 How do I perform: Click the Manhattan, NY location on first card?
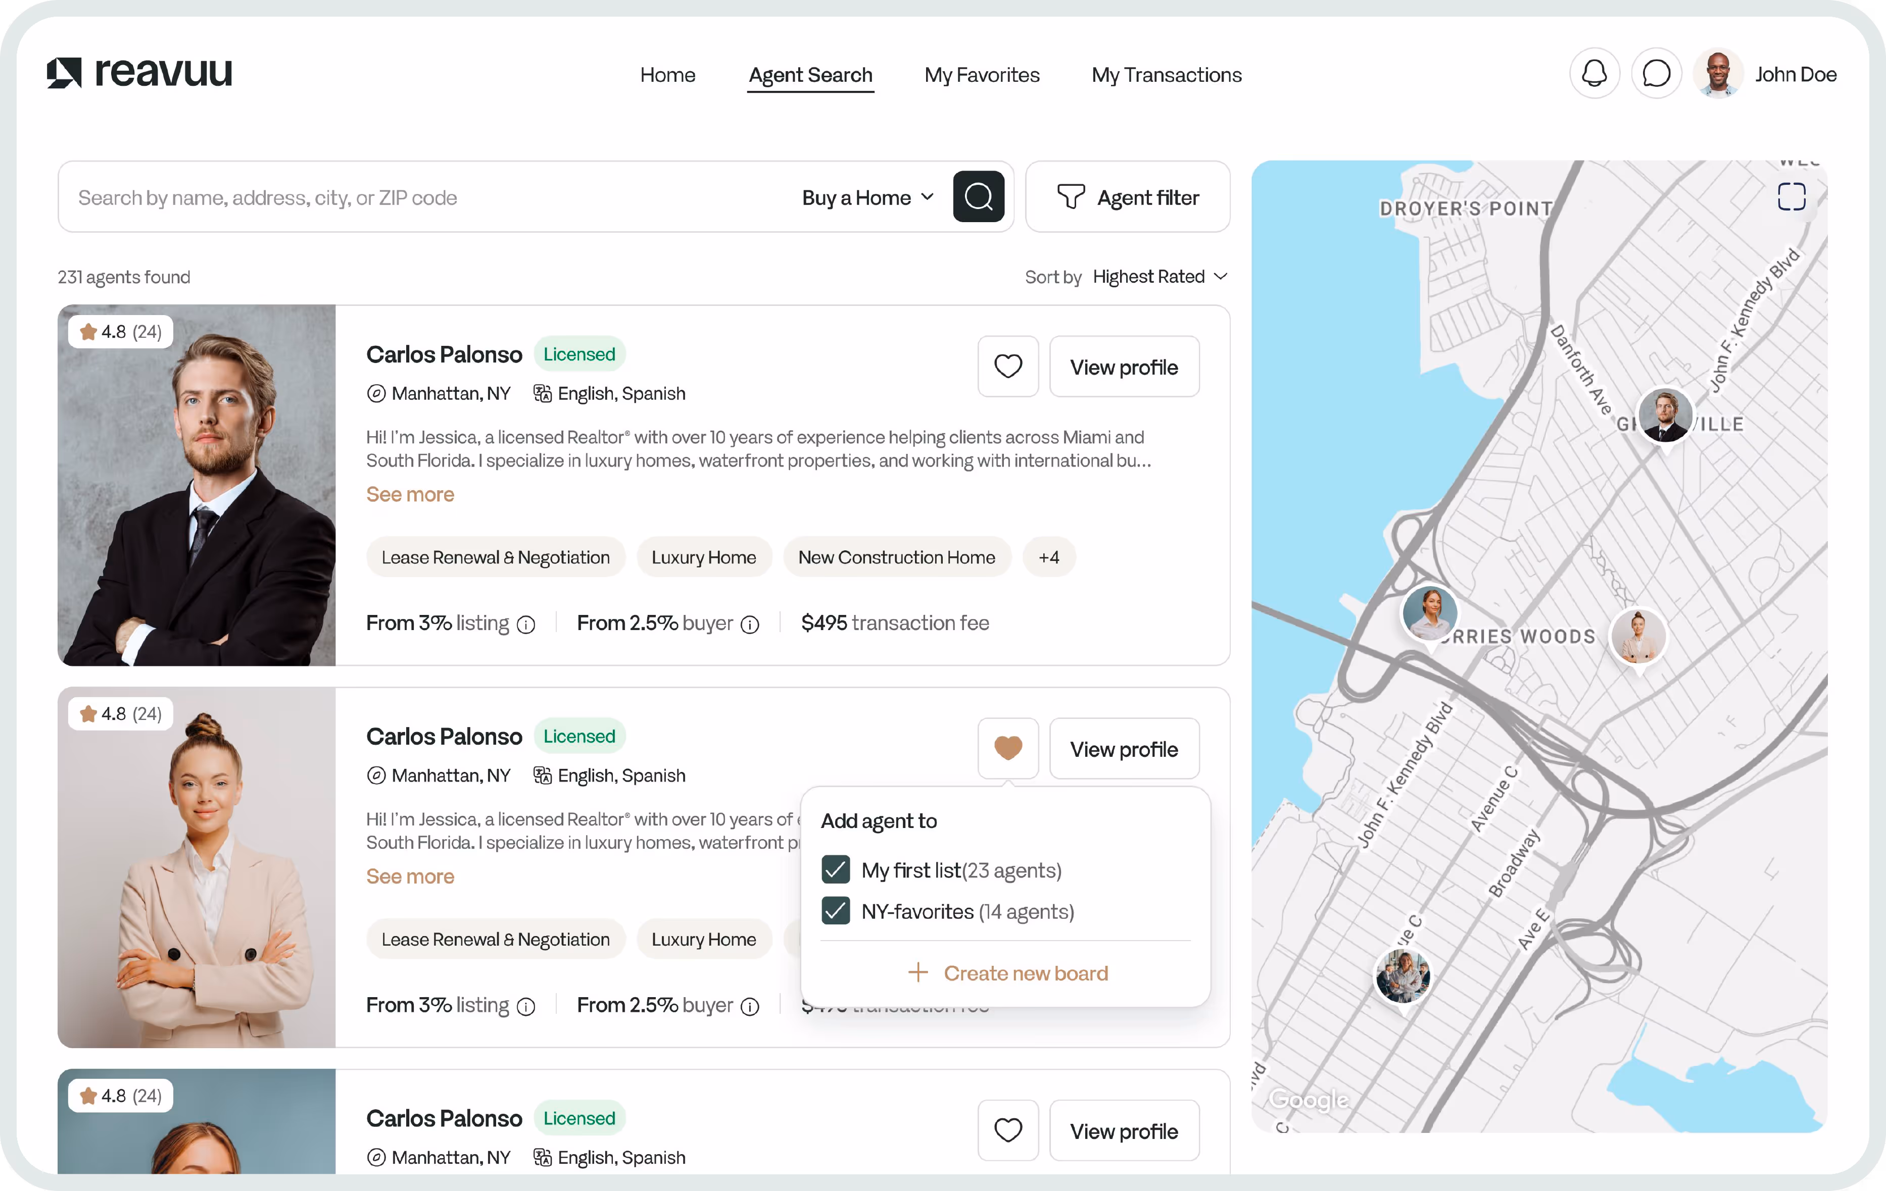(439, 394)
